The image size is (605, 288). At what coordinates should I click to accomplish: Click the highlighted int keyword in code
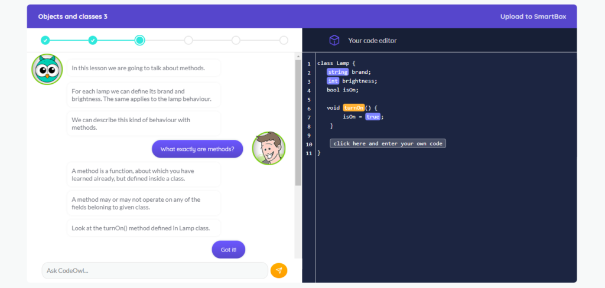pos(333,81)
